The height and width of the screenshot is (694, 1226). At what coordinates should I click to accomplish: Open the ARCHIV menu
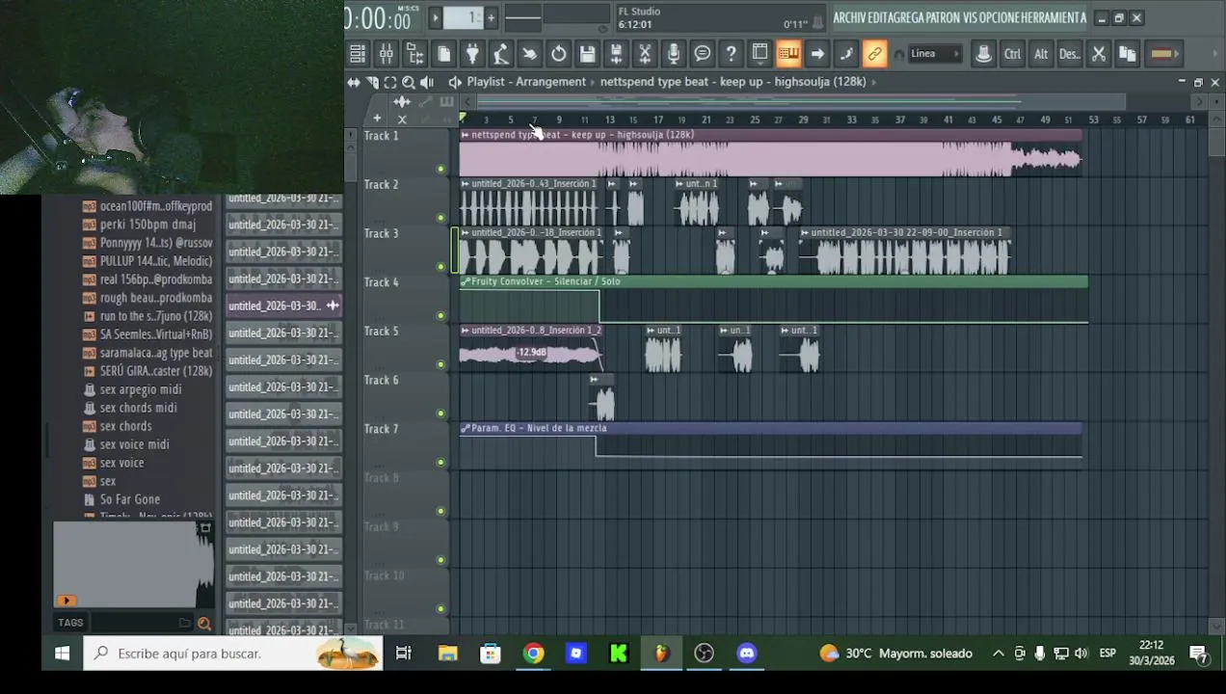850,17
